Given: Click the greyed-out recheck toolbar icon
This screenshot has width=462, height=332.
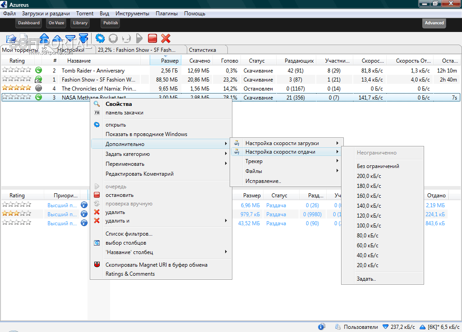Looking at the screenshot, I should 126,38.
